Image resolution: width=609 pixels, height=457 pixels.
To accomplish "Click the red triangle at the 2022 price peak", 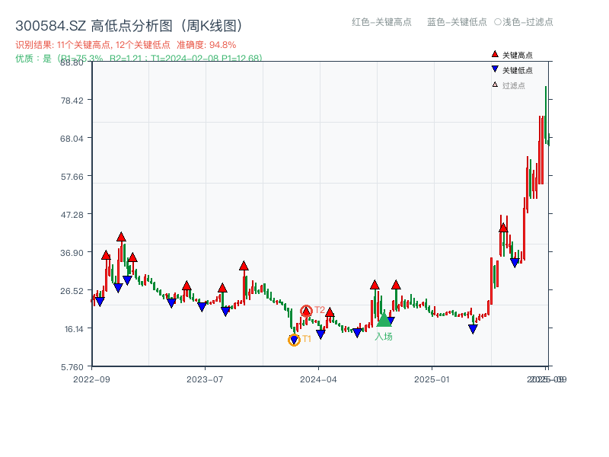I will [x=120, y=236].
